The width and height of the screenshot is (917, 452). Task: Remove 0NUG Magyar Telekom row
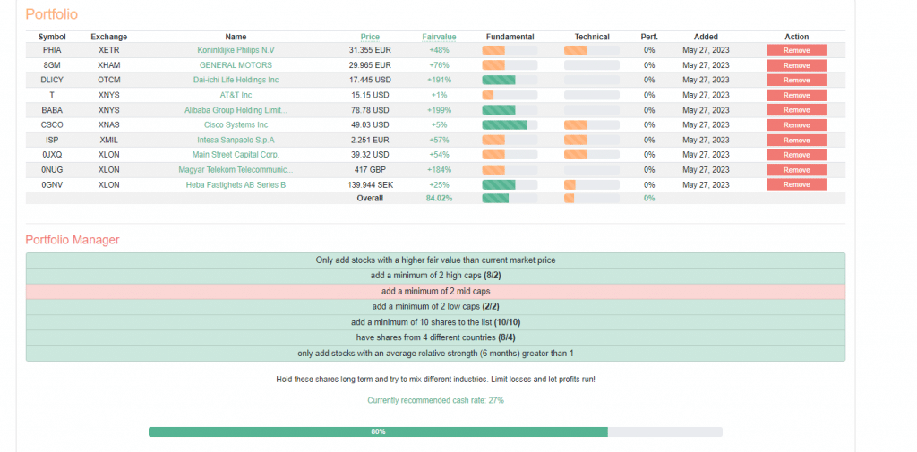coord(796,170)
